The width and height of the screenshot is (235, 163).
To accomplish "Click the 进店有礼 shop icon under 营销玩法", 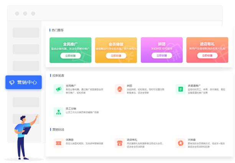I will pyautogui.click(x=120, y=143).
